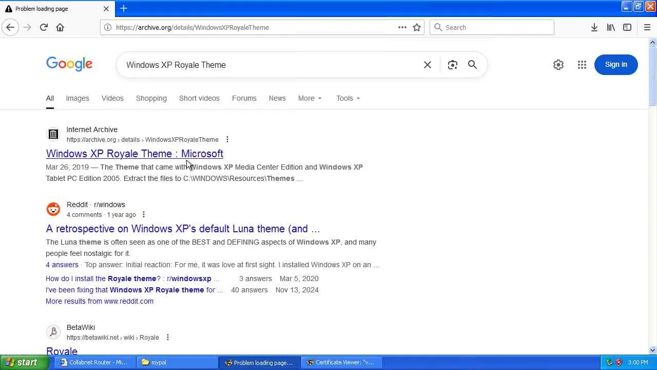Open a new browser tab

(x=124, y=8)
